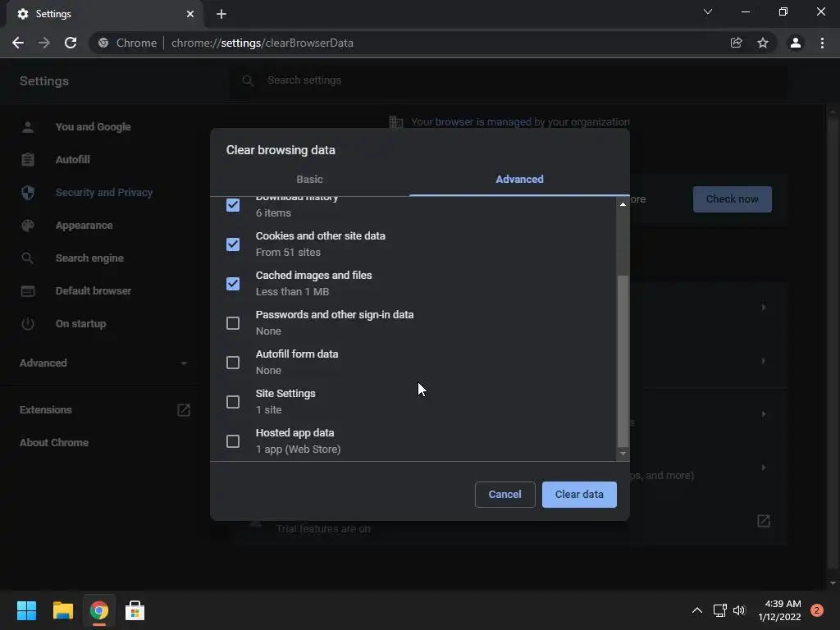This screenshot has height=630, width=840.
Task: Check Autofill form data checkbox
Action: tap(232, 363)
